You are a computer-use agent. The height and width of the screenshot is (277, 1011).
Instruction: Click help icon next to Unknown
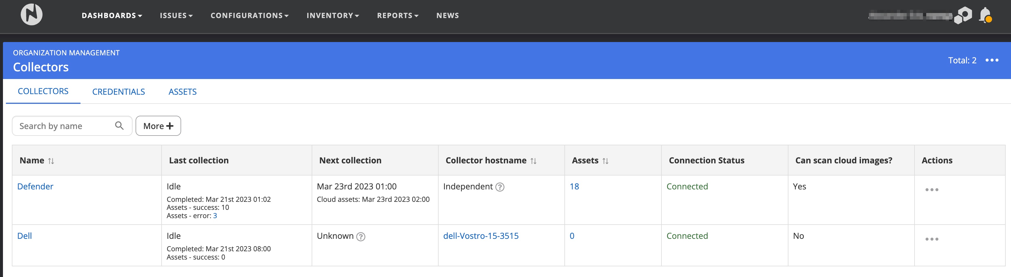(x=360, y=236)
